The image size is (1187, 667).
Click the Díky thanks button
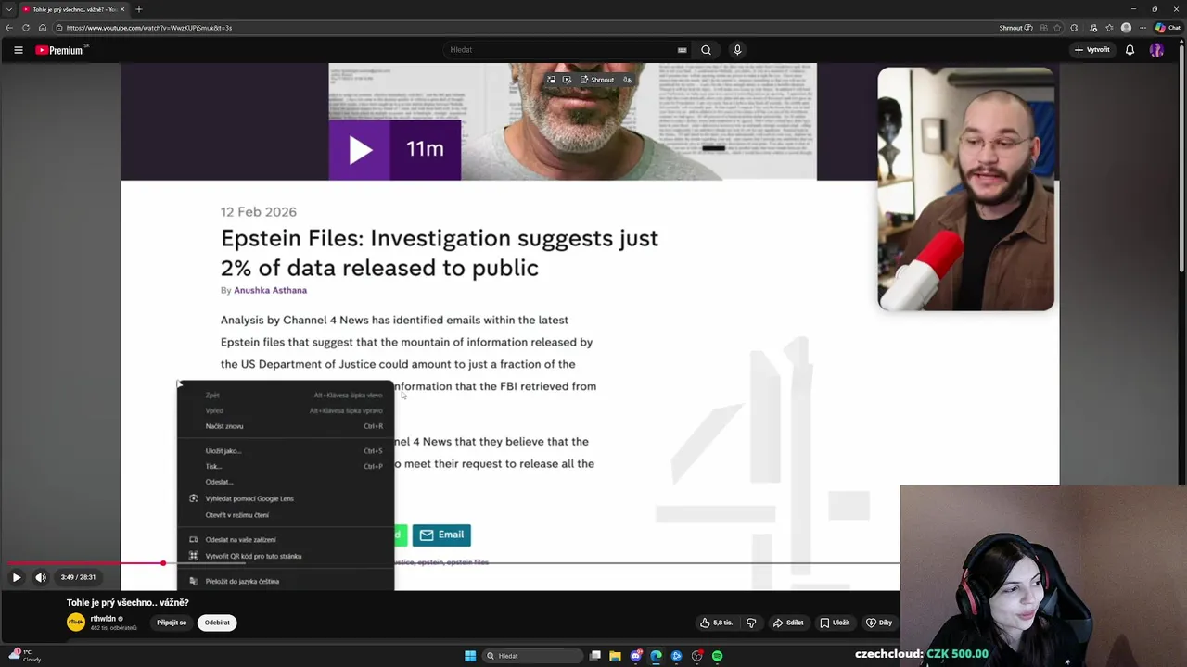click(x=879, y=623)
